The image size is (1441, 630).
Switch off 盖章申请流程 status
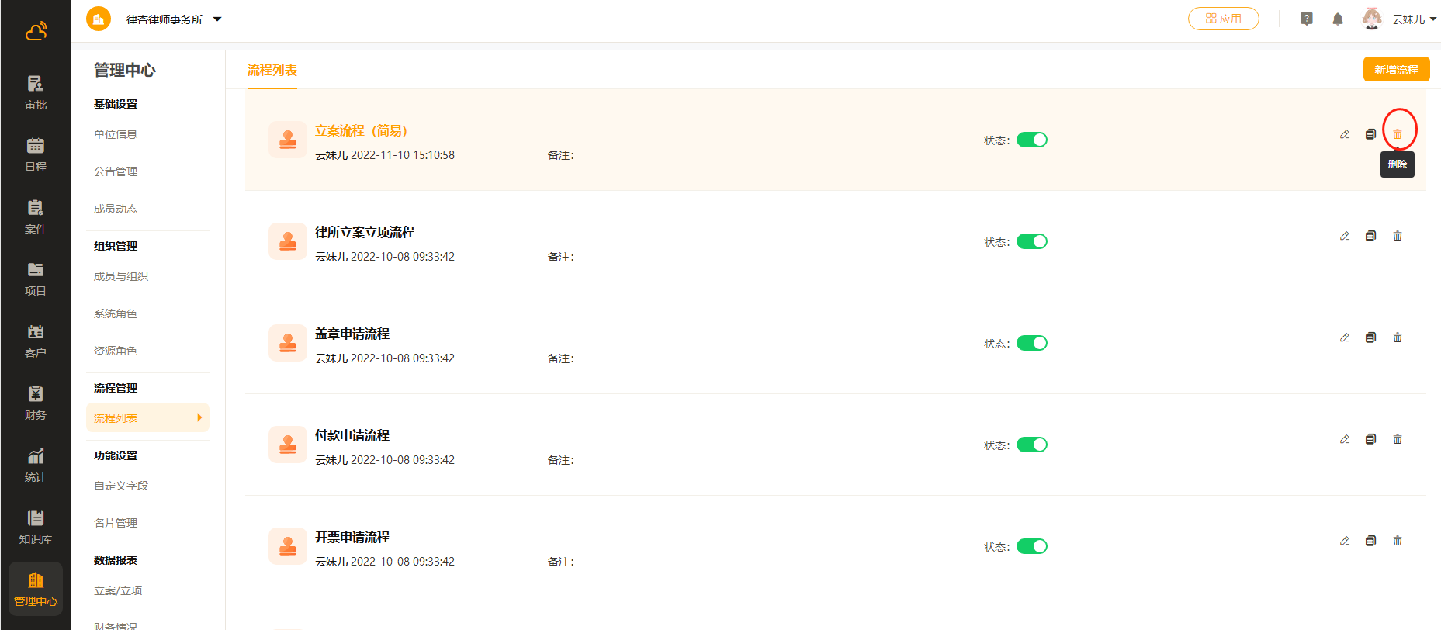(1031, 343)
